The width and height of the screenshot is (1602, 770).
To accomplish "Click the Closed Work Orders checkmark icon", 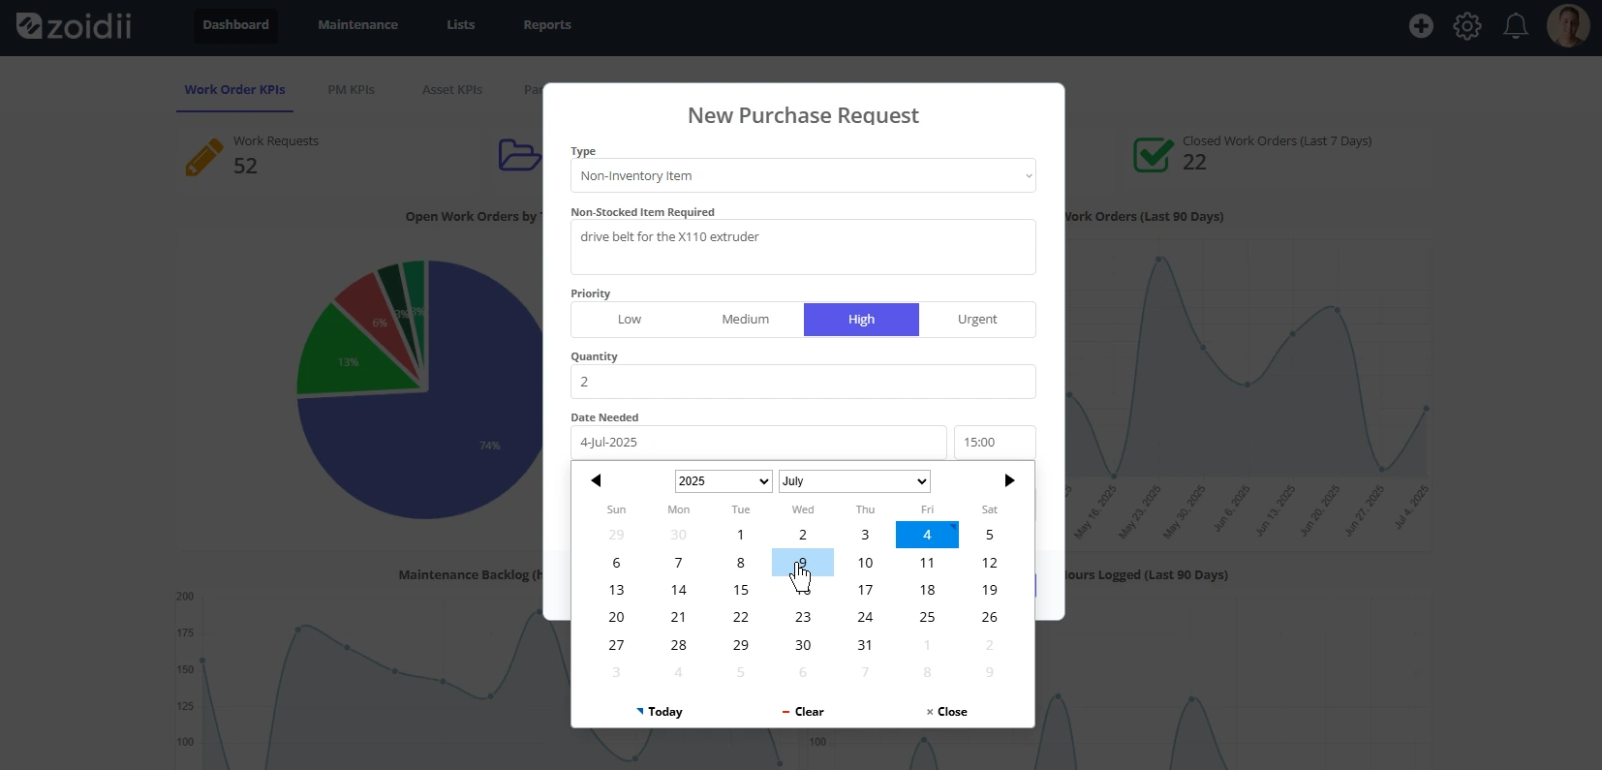I will coord(1154,154).
